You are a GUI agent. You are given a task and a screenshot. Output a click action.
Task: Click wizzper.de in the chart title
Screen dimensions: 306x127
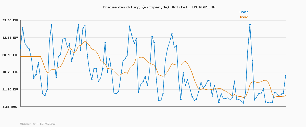(x=156, y=7)
